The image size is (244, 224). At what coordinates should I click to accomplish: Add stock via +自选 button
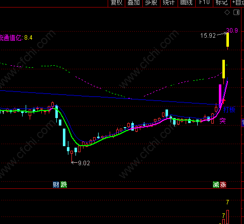[238, 3]
